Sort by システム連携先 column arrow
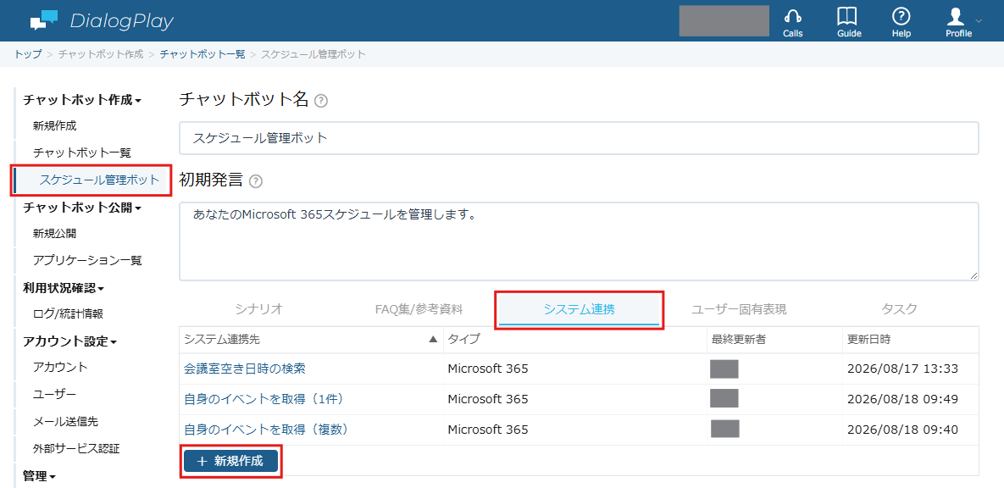Viewport: 1004px width, 488px height. pos(433,340)
